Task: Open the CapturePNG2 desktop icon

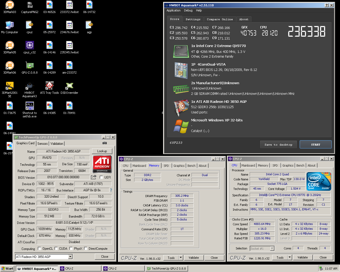Action: 29,7
